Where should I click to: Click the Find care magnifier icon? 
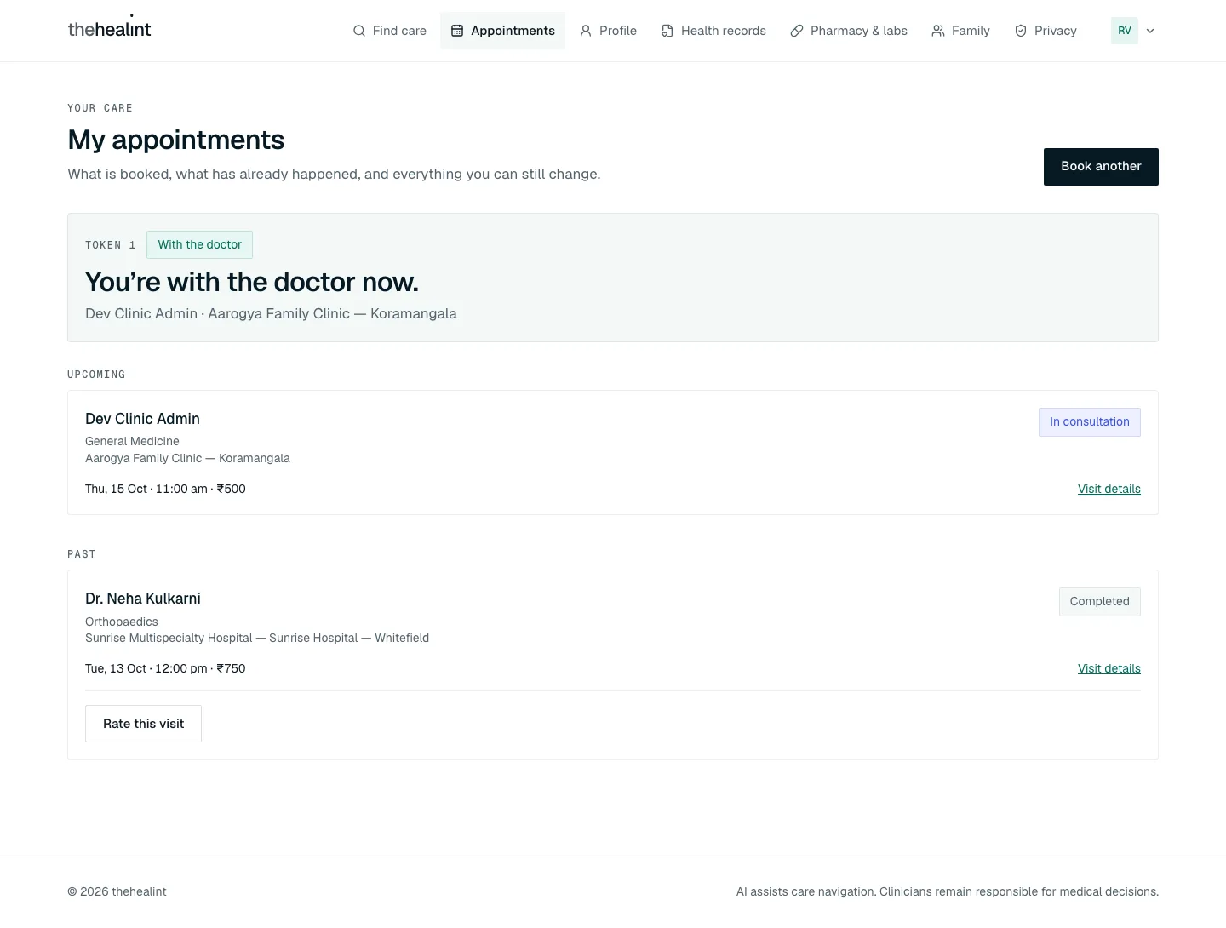point(359,31)
